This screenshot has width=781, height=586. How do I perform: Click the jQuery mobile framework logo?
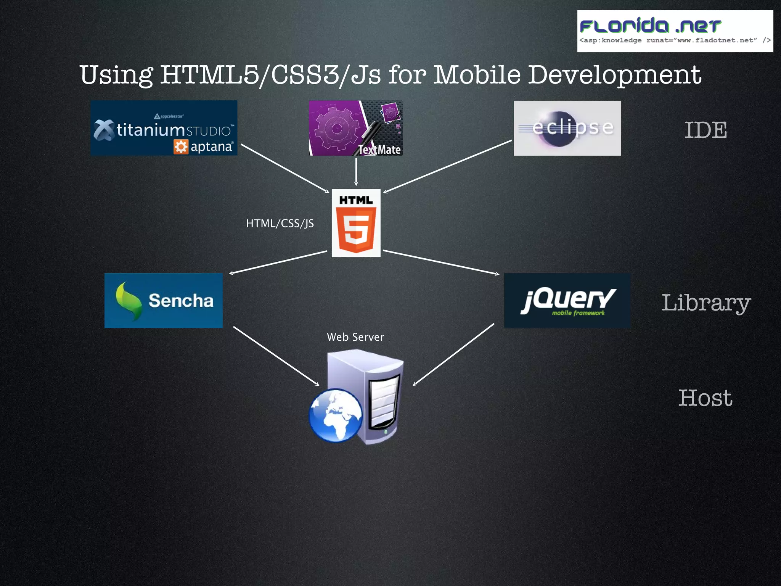tap(567, 301)
